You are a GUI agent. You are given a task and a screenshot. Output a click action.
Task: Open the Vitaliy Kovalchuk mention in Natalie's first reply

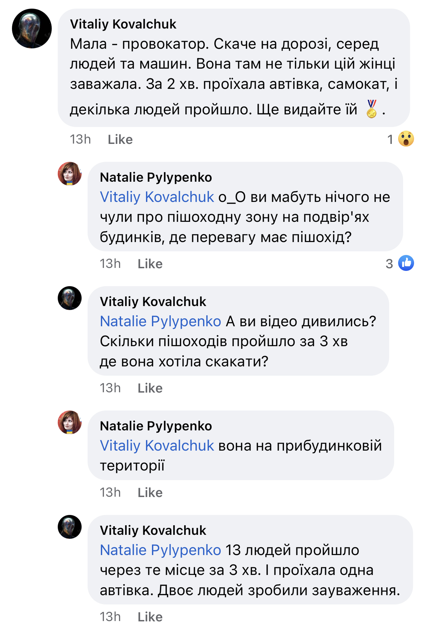[x=157, y=197]
